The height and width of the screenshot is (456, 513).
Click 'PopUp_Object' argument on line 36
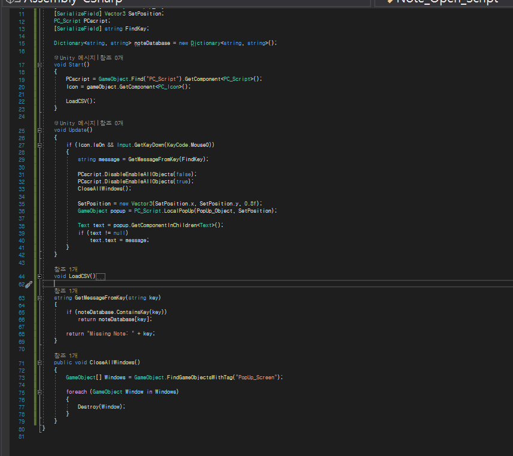[215, 211]
